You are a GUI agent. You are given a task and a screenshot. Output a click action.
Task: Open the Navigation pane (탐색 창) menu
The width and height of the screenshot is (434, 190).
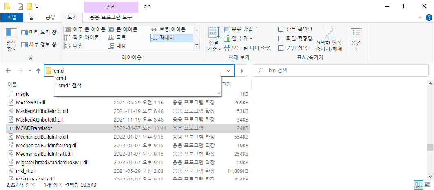tap(11, 40)
